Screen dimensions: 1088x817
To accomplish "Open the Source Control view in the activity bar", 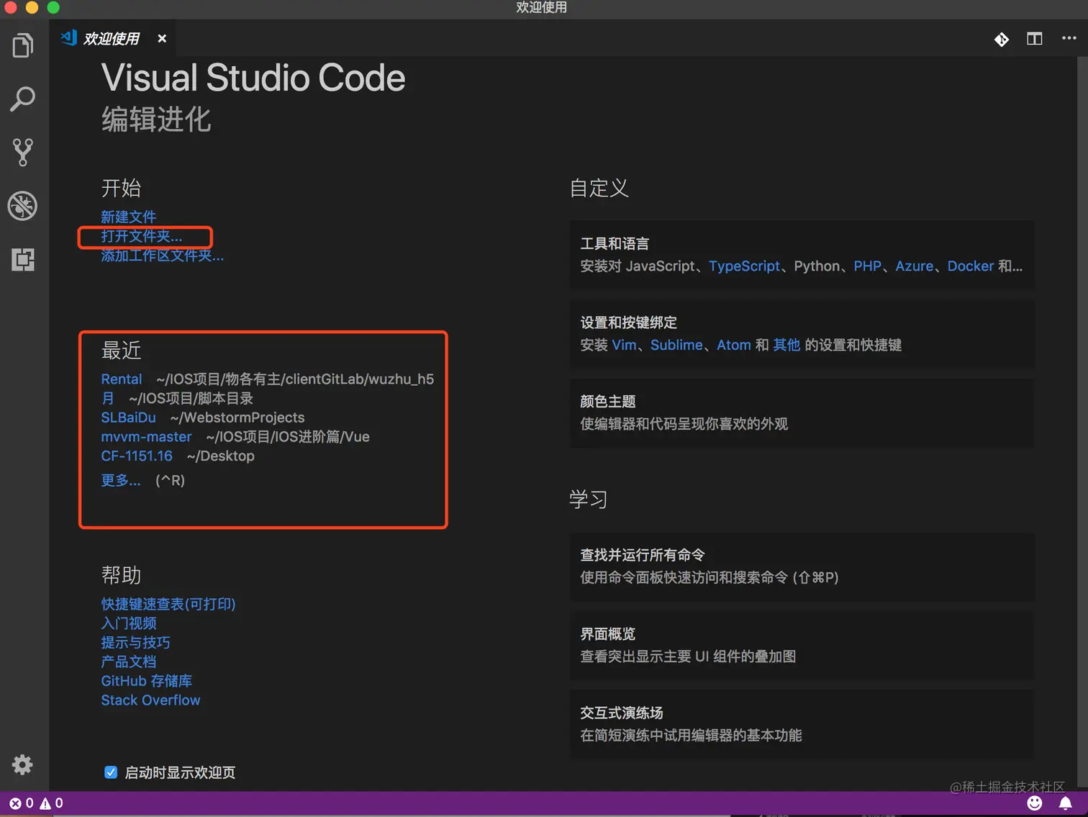I will (23, 153).
